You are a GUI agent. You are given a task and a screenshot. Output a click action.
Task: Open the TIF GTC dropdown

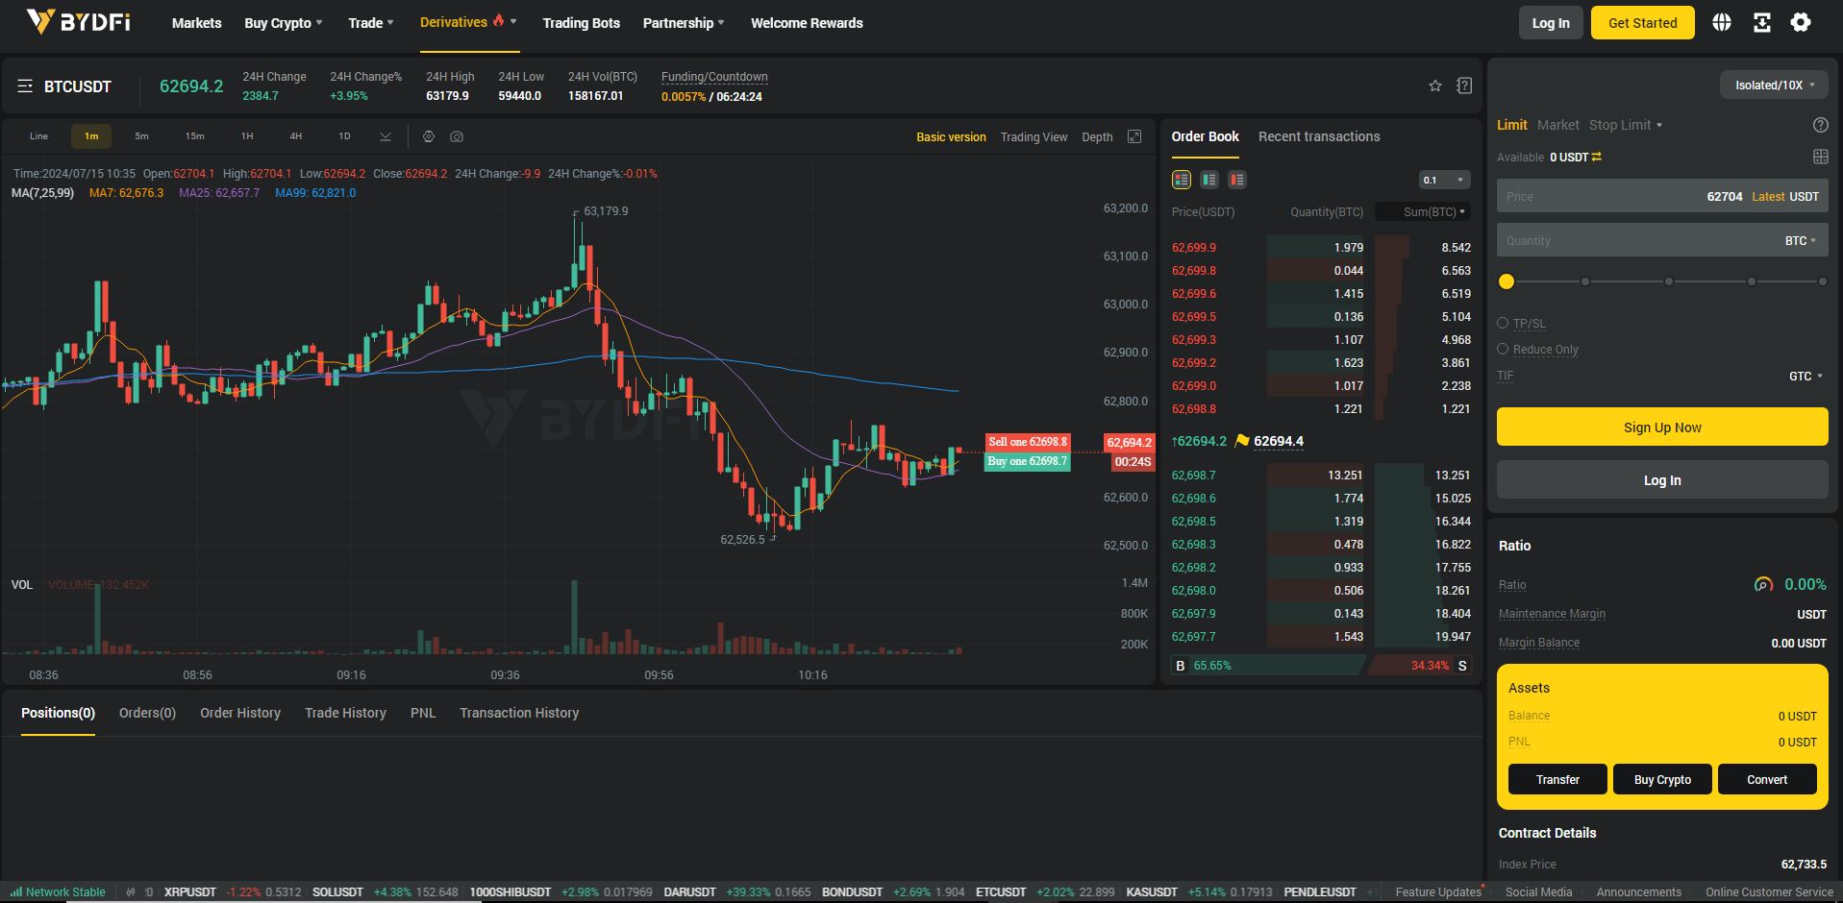[x=1806, y=377]
